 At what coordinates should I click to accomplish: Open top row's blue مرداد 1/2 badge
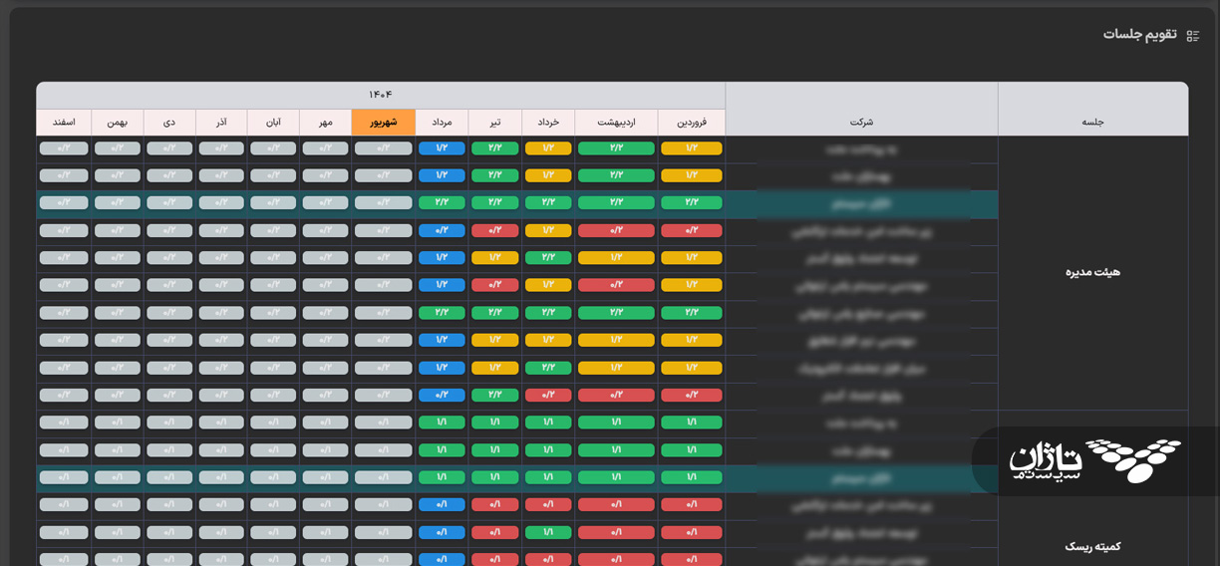pos(442,148)
